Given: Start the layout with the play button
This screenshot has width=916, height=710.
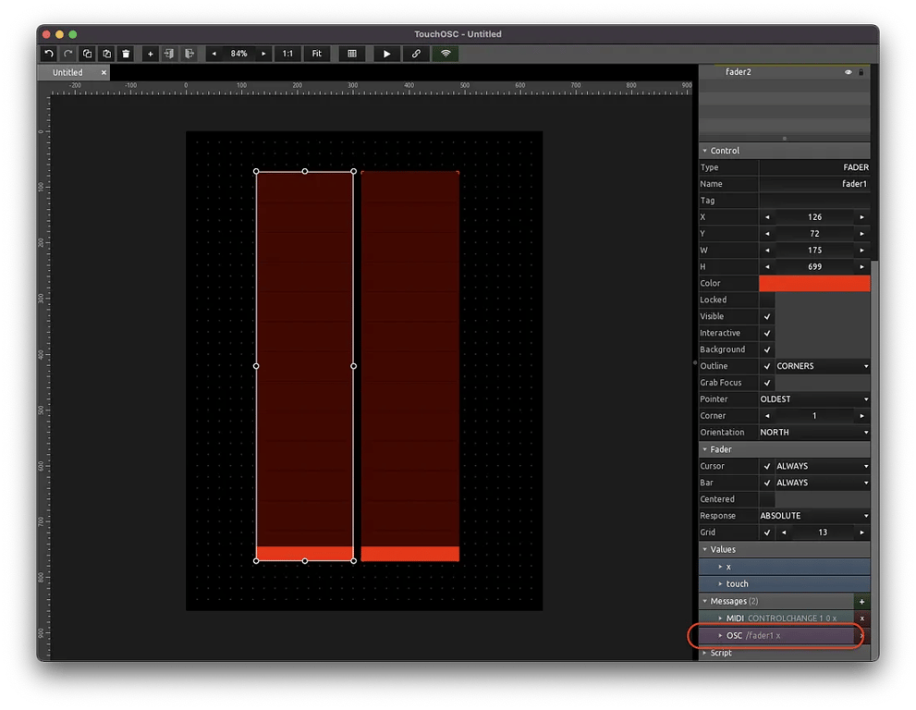Looking at the screenshot, I should coord(386,54).
